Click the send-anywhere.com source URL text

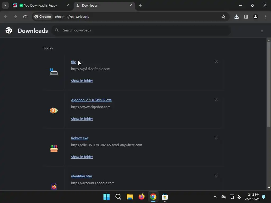(106, 145)
